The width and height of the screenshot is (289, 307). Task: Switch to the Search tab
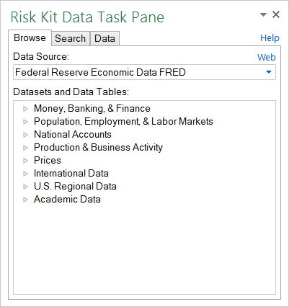pyautogui.click(x=71, y=38)
